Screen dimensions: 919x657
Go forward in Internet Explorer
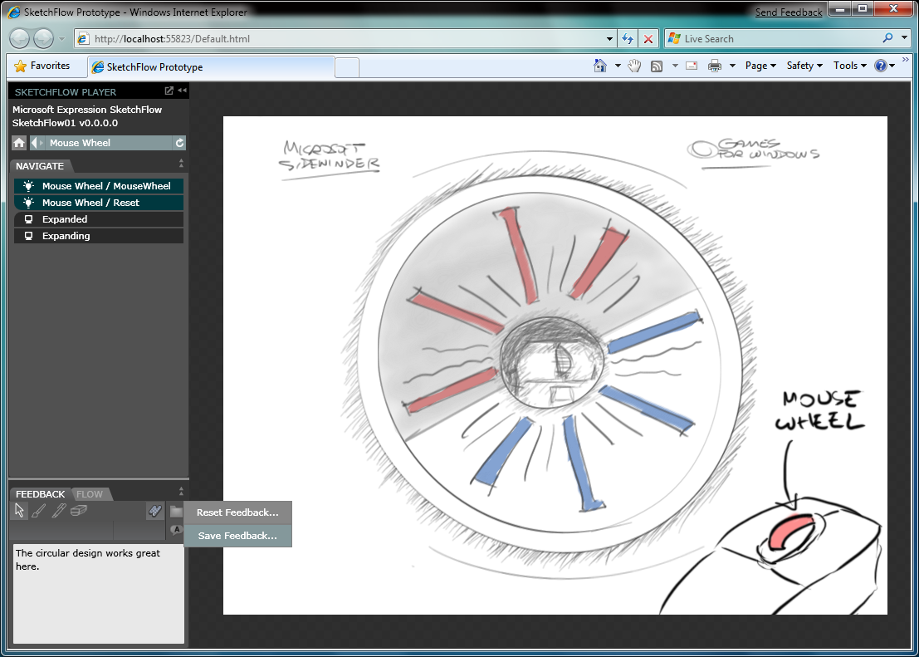point(43,39)
